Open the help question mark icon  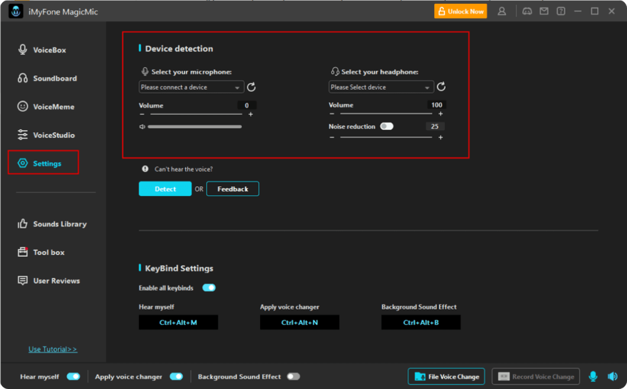pos(561,11)
